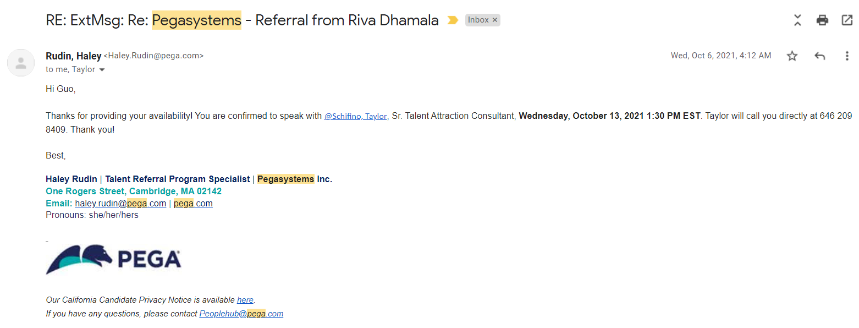This screenshot has width=859, height=328.
Task: Click the Peoplehub@pega.com contact link
Action: pos(241,314)
